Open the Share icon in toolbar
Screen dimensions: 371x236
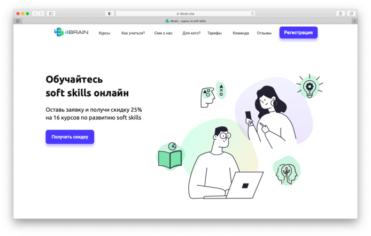pos(340,13)
